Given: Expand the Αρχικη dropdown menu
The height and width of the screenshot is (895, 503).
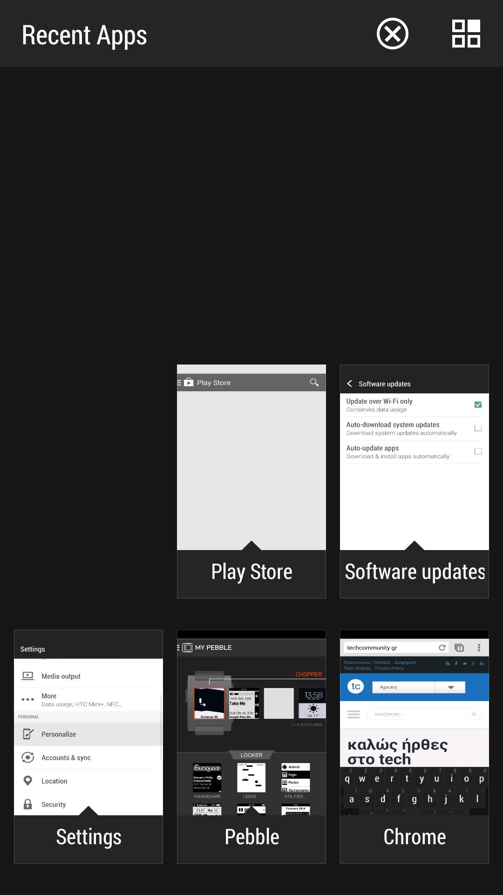Looking at the screenshot, I should pos(450,687).
